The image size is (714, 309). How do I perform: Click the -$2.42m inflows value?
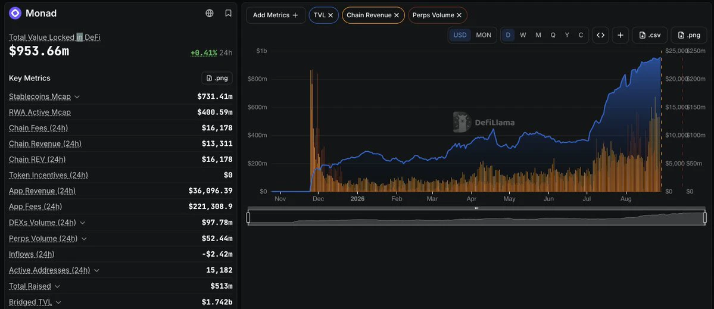point(217,254)
